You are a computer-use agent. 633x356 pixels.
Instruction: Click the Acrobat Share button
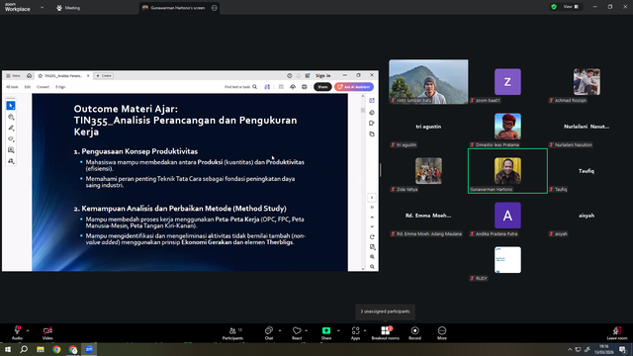click(x=322, y=87)
